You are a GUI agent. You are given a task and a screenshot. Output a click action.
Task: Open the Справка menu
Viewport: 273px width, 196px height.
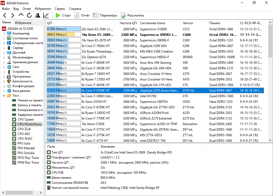click(75, 9)
